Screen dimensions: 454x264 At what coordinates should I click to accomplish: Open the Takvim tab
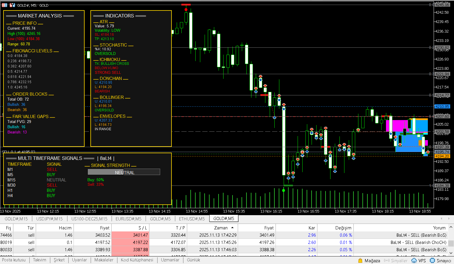point(40,260)
